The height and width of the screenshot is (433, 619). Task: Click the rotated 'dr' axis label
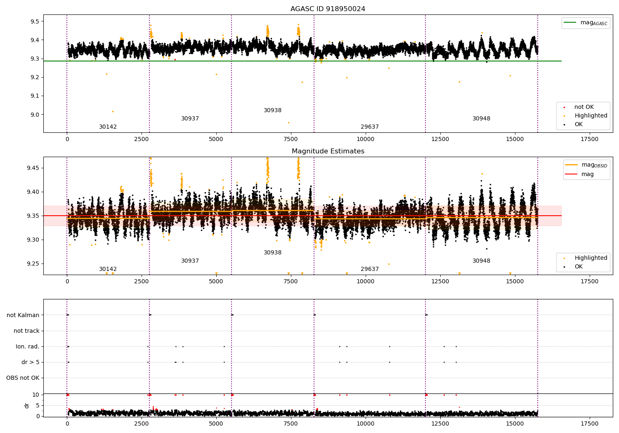(27, 405)
